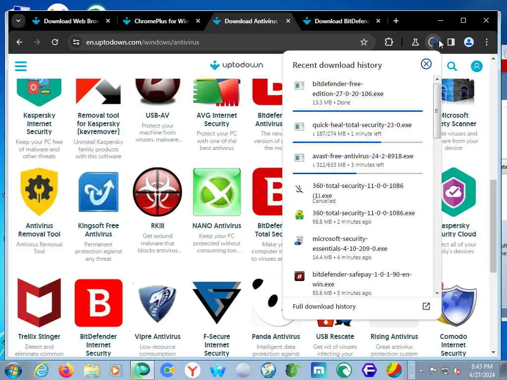Screen dimensions: 507x380
Task: Click the Uptodown logo
Action: [236, 65]
